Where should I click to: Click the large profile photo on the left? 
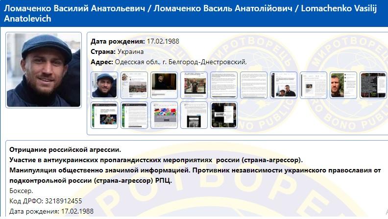coord(43,70)
